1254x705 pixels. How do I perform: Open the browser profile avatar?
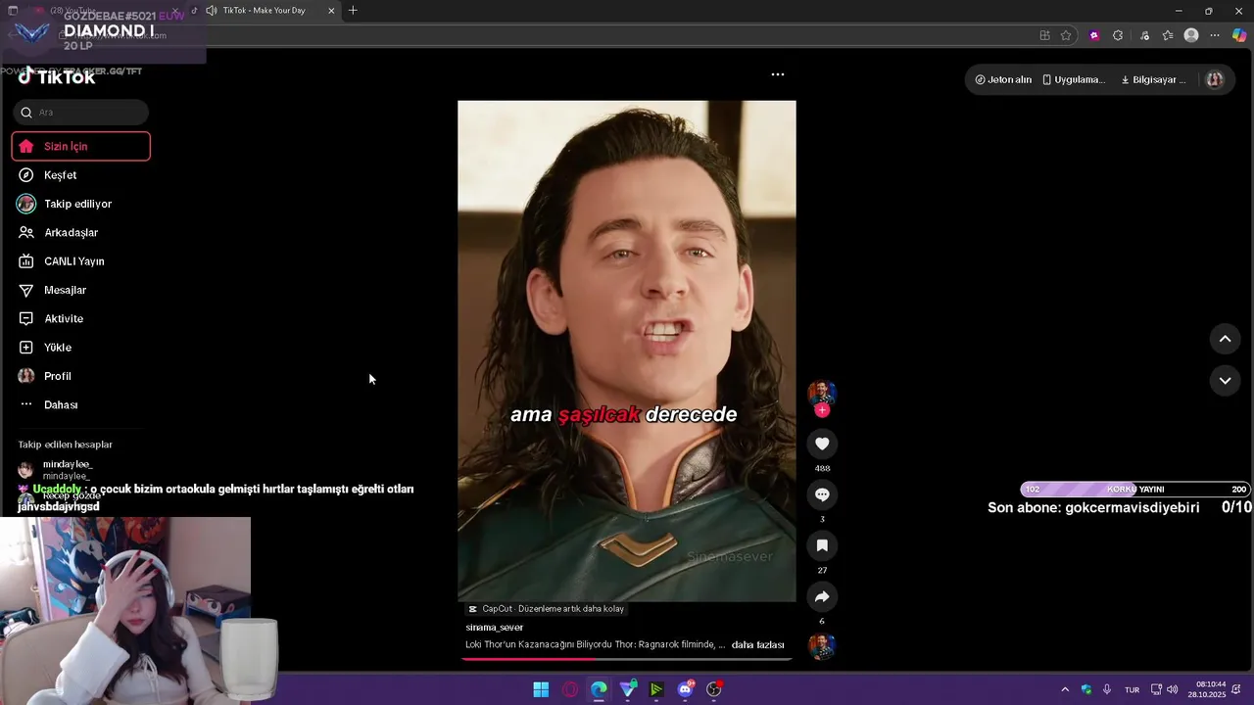point(1191,35)
